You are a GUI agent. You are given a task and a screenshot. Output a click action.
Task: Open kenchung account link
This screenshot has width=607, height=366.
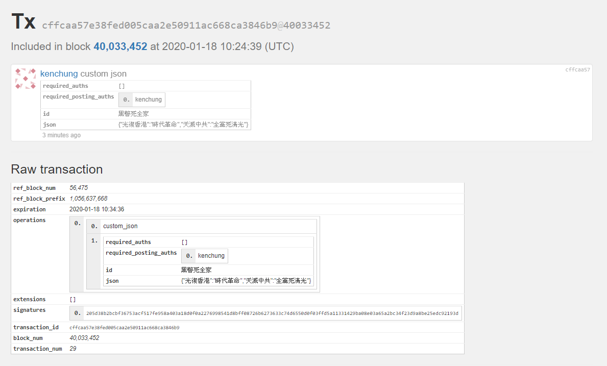tap(59, 74)
